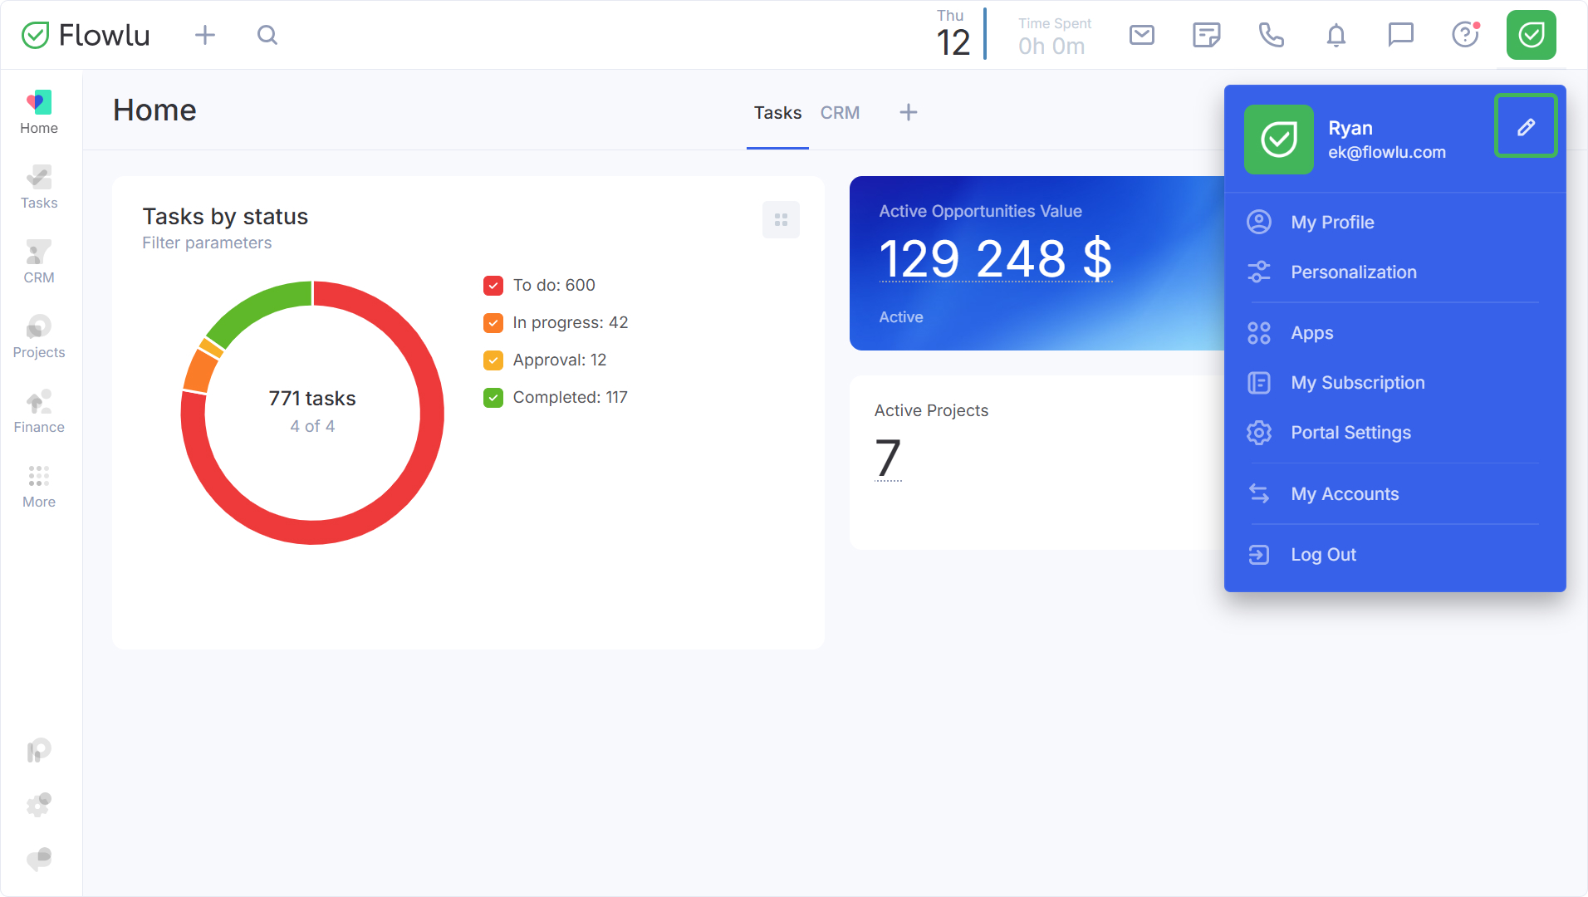Open the notes icon in top bar
This screenshot has height=897, width=1588.
[1206, 35]
